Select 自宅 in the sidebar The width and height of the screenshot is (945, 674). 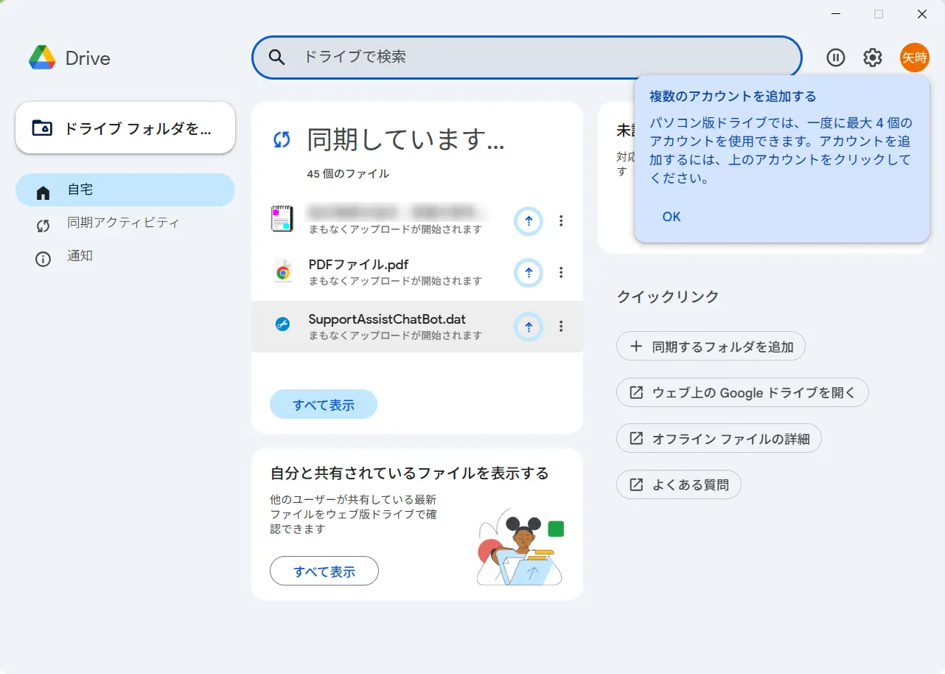(125, 190)
